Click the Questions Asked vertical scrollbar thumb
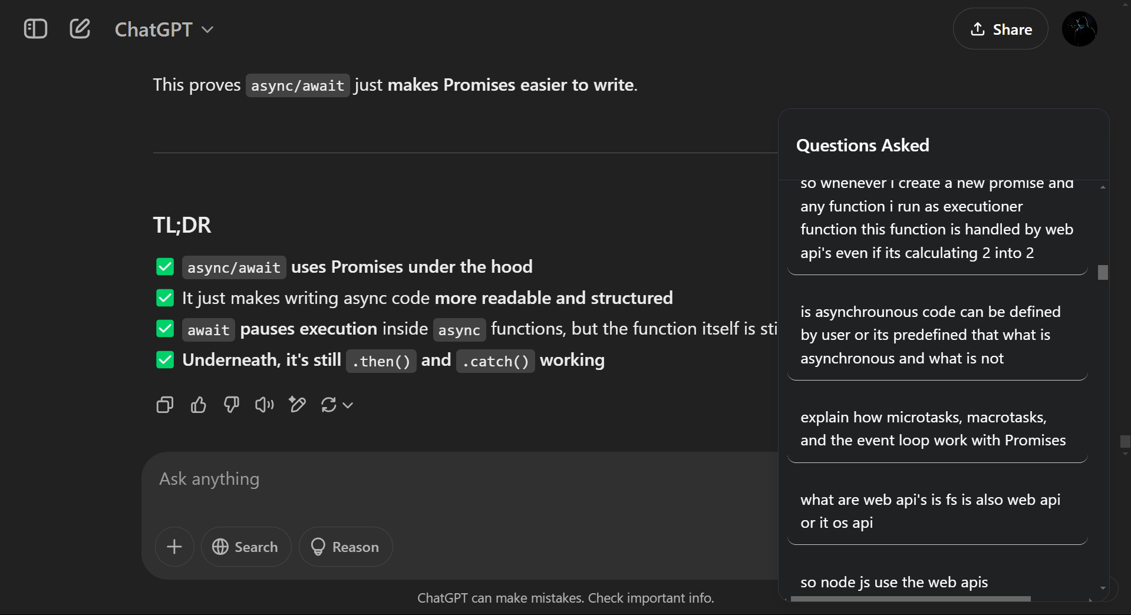 (1103, 272)
